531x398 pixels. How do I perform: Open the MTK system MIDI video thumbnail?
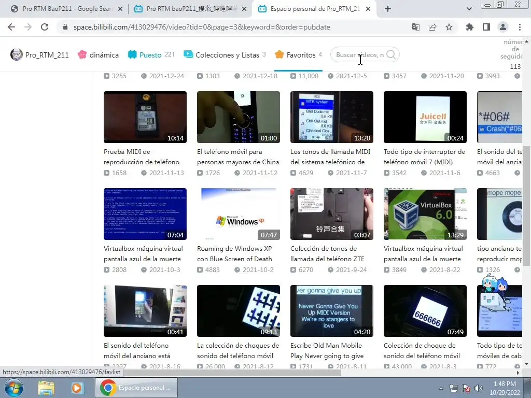332,117
